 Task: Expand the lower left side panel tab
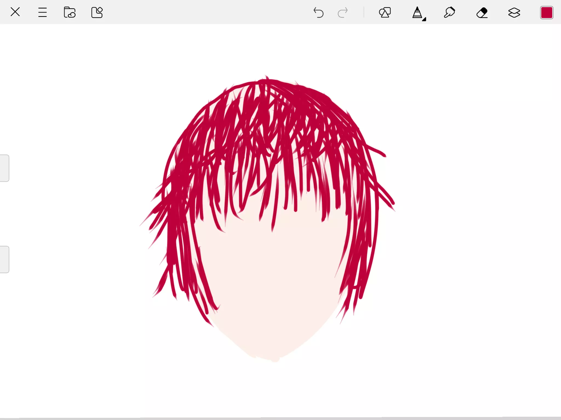[4, 259]
